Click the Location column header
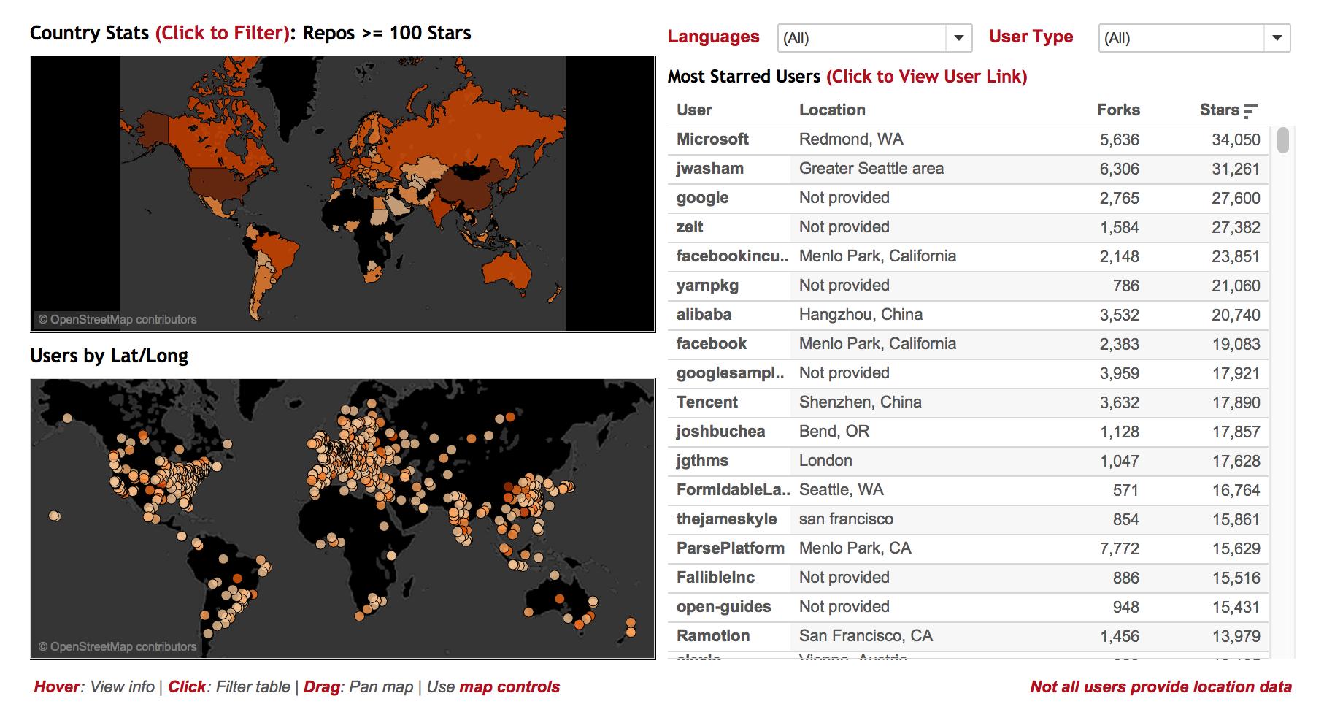The height and width of the screenshot is (723, 1324). tap(832, 110)
